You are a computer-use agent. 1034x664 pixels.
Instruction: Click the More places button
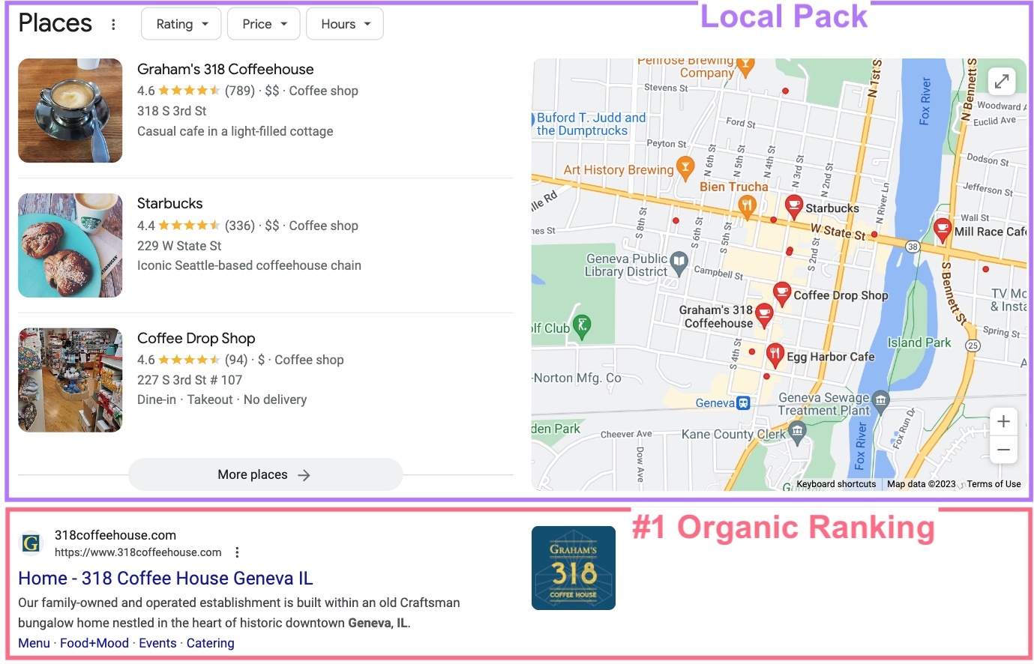click(x=265, y=474)
